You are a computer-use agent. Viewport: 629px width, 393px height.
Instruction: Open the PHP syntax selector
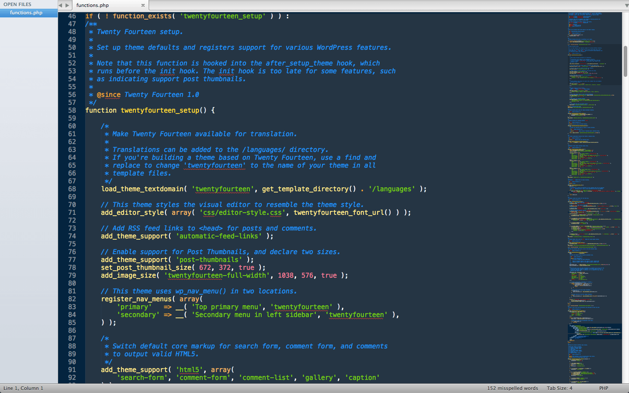604,388
